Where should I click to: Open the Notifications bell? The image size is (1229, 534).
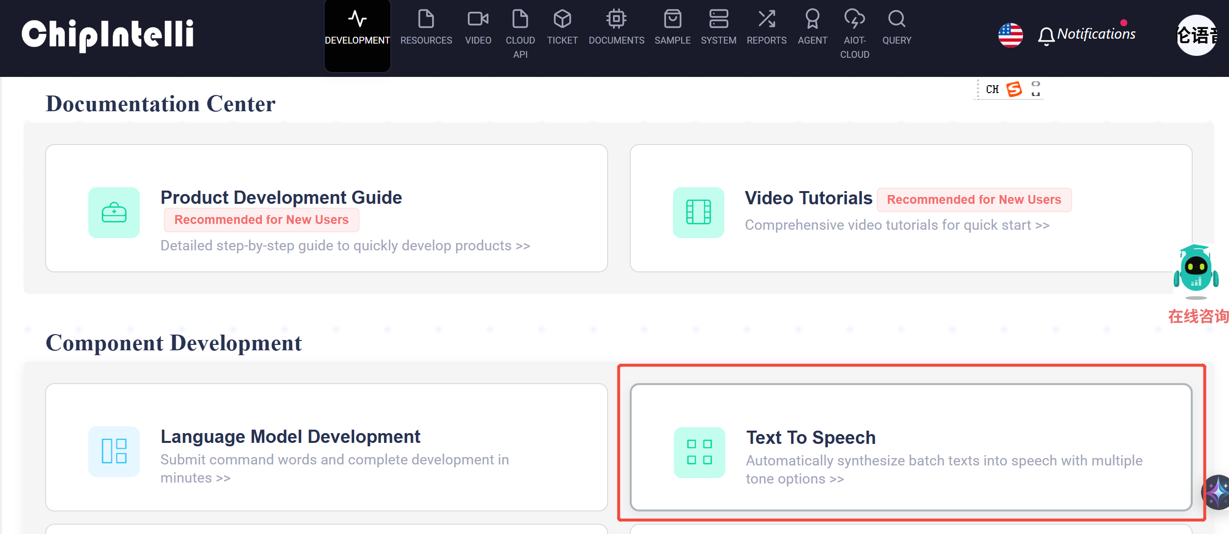point(1046,35)
